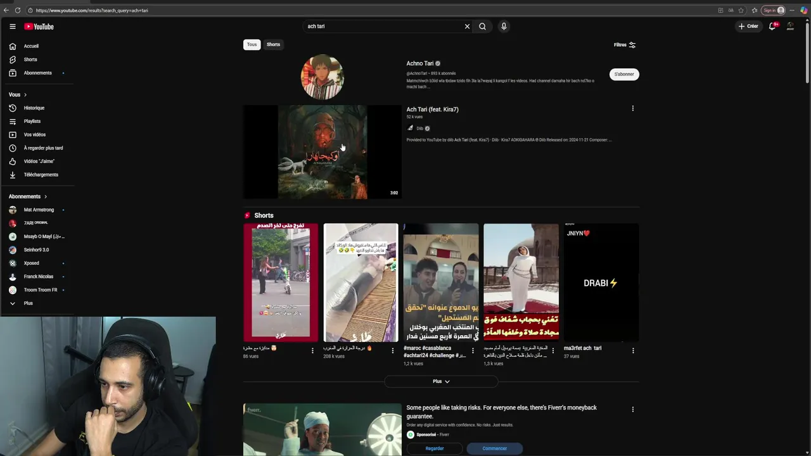Viewport: 811px width, 456px height.
Task: Click the Regarder button on the Fiverr ad
Action: pos(435,448)
